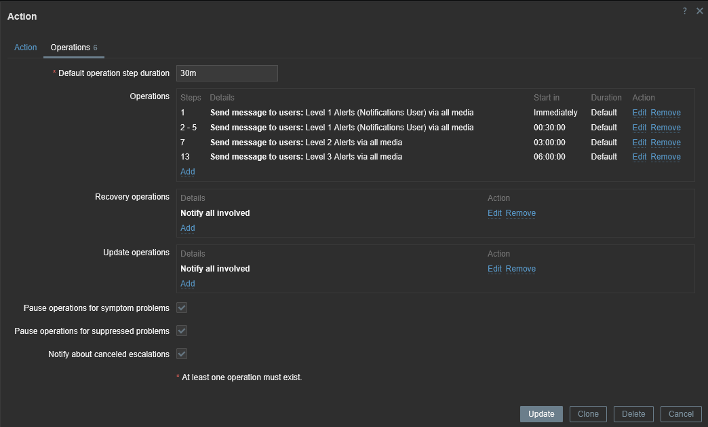Click the help question mark icon
This screenshot has width=708, height=427.
tap(685, 11)
